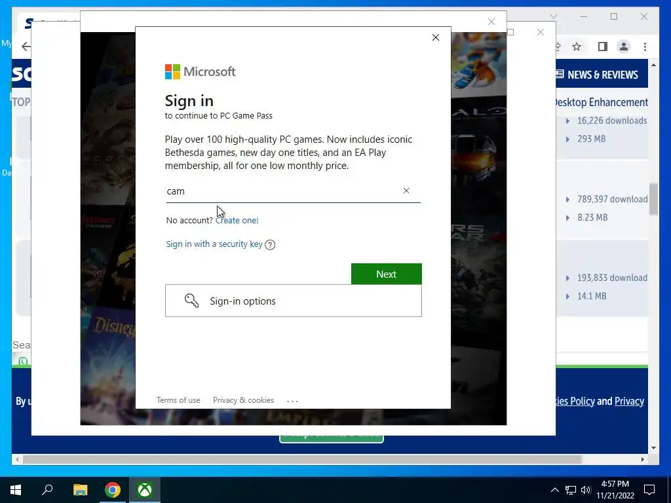The width and height of the screenshot is (671, 503).
Task: Click 8.23 MB size text
Action: click(592, 217)
